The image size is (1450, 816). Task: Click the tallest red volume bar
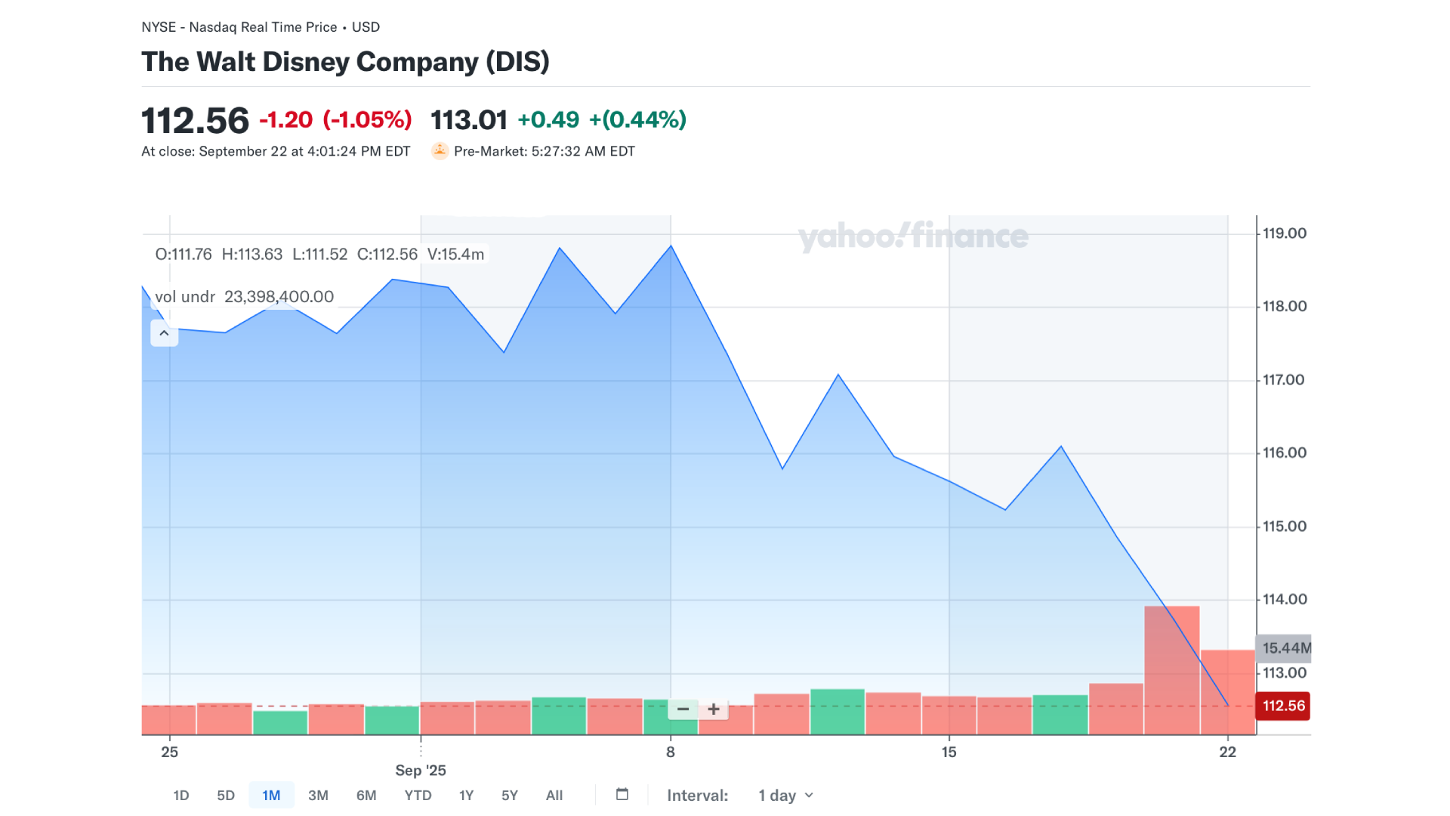pos(1172,670)
